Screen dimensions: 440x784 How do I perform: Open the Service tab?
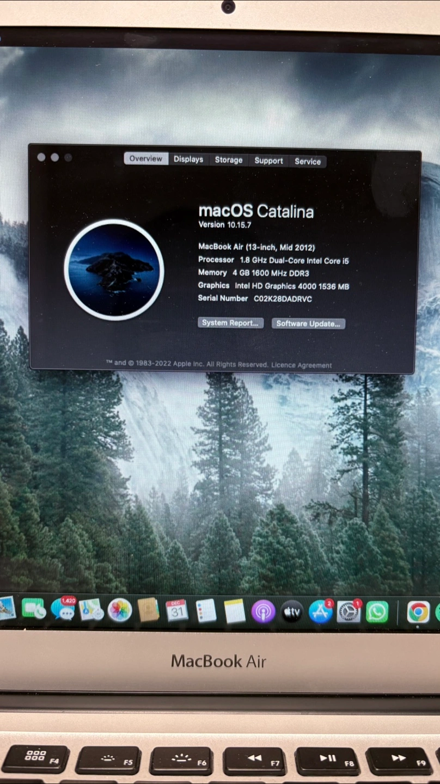click(x=308, y=161)
